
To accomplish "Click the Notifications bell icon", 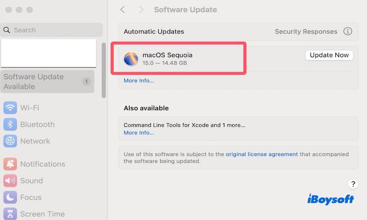I will [10, 164].
